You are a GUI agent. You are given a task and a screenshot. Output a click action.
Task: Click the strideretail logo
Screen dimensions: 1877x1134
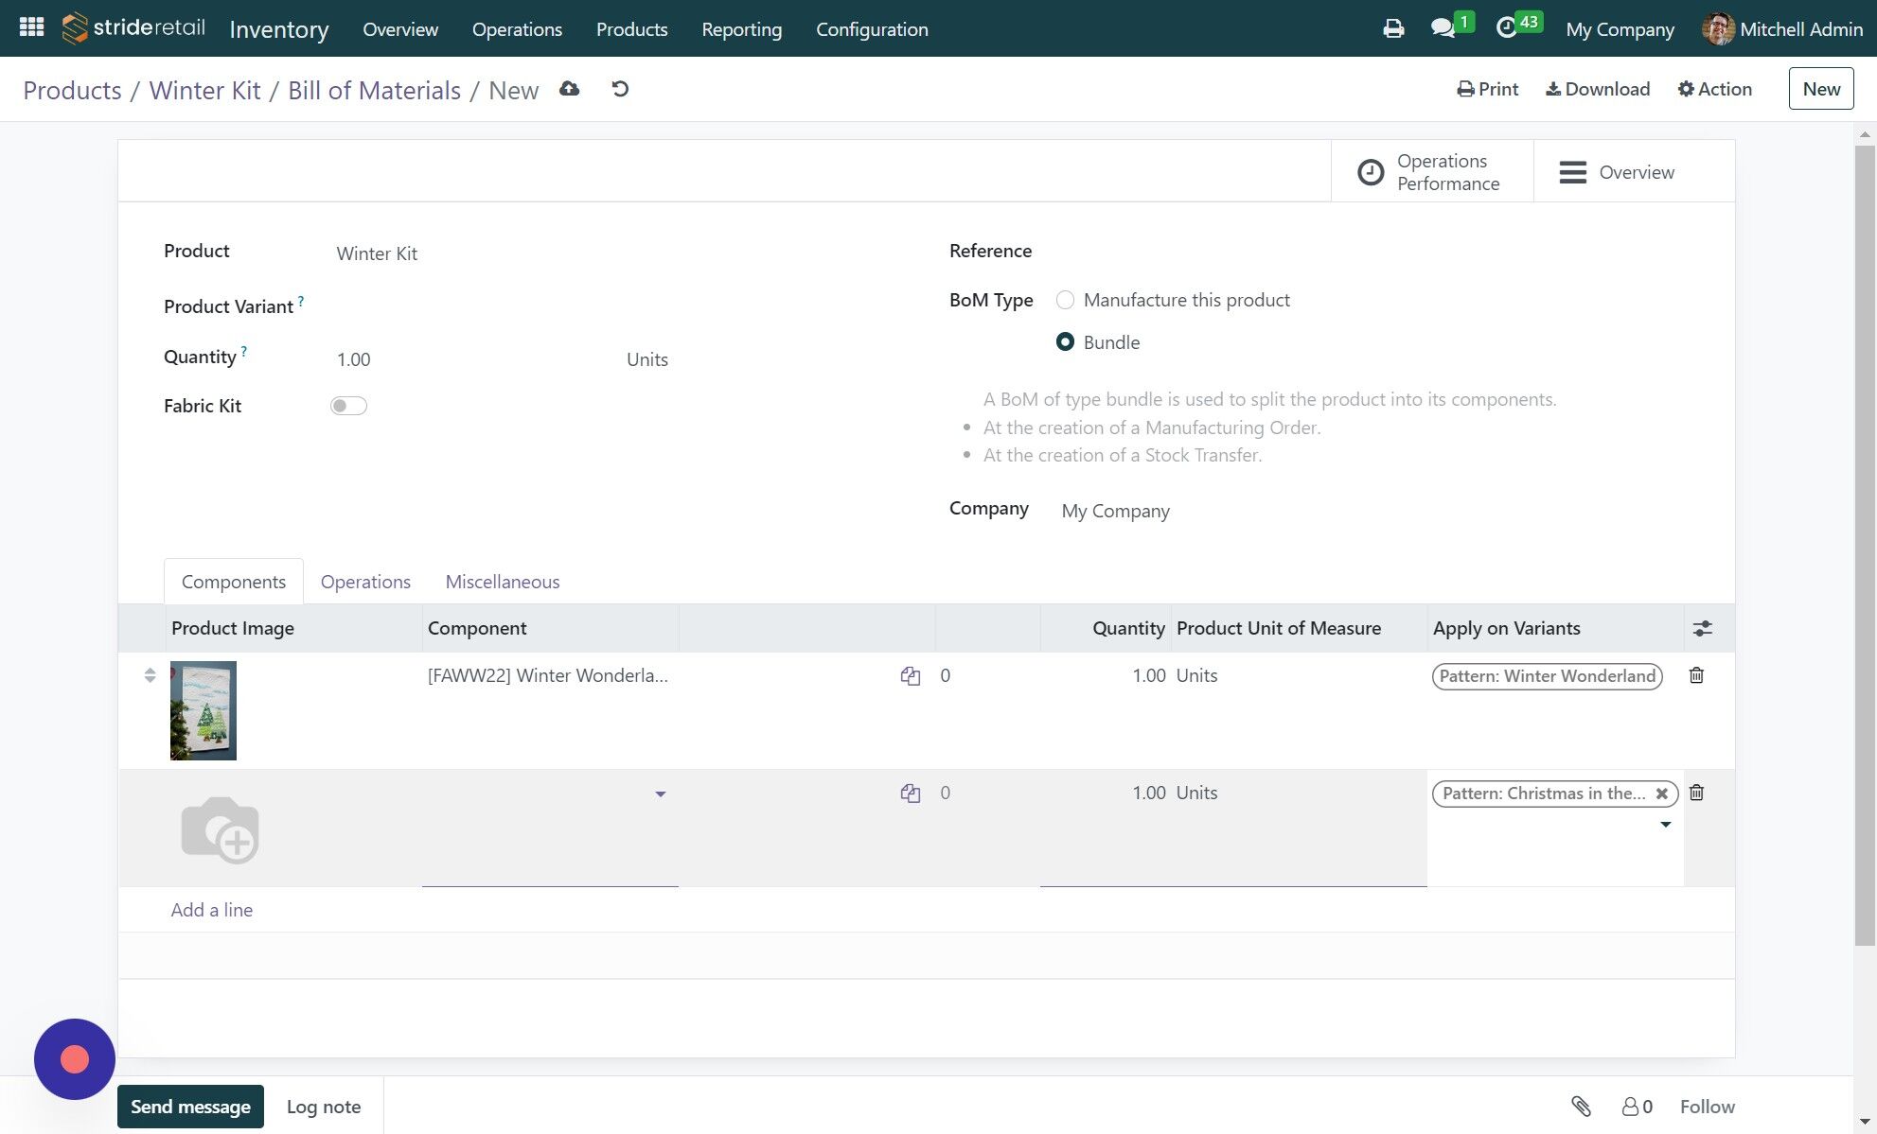pyautogui.click(x=133, y=27)
